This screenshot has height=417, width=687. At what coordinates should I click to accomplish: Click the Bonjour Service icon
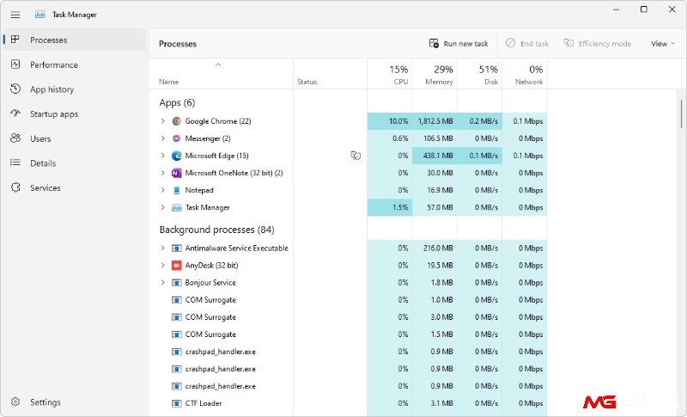click(176, 283)
